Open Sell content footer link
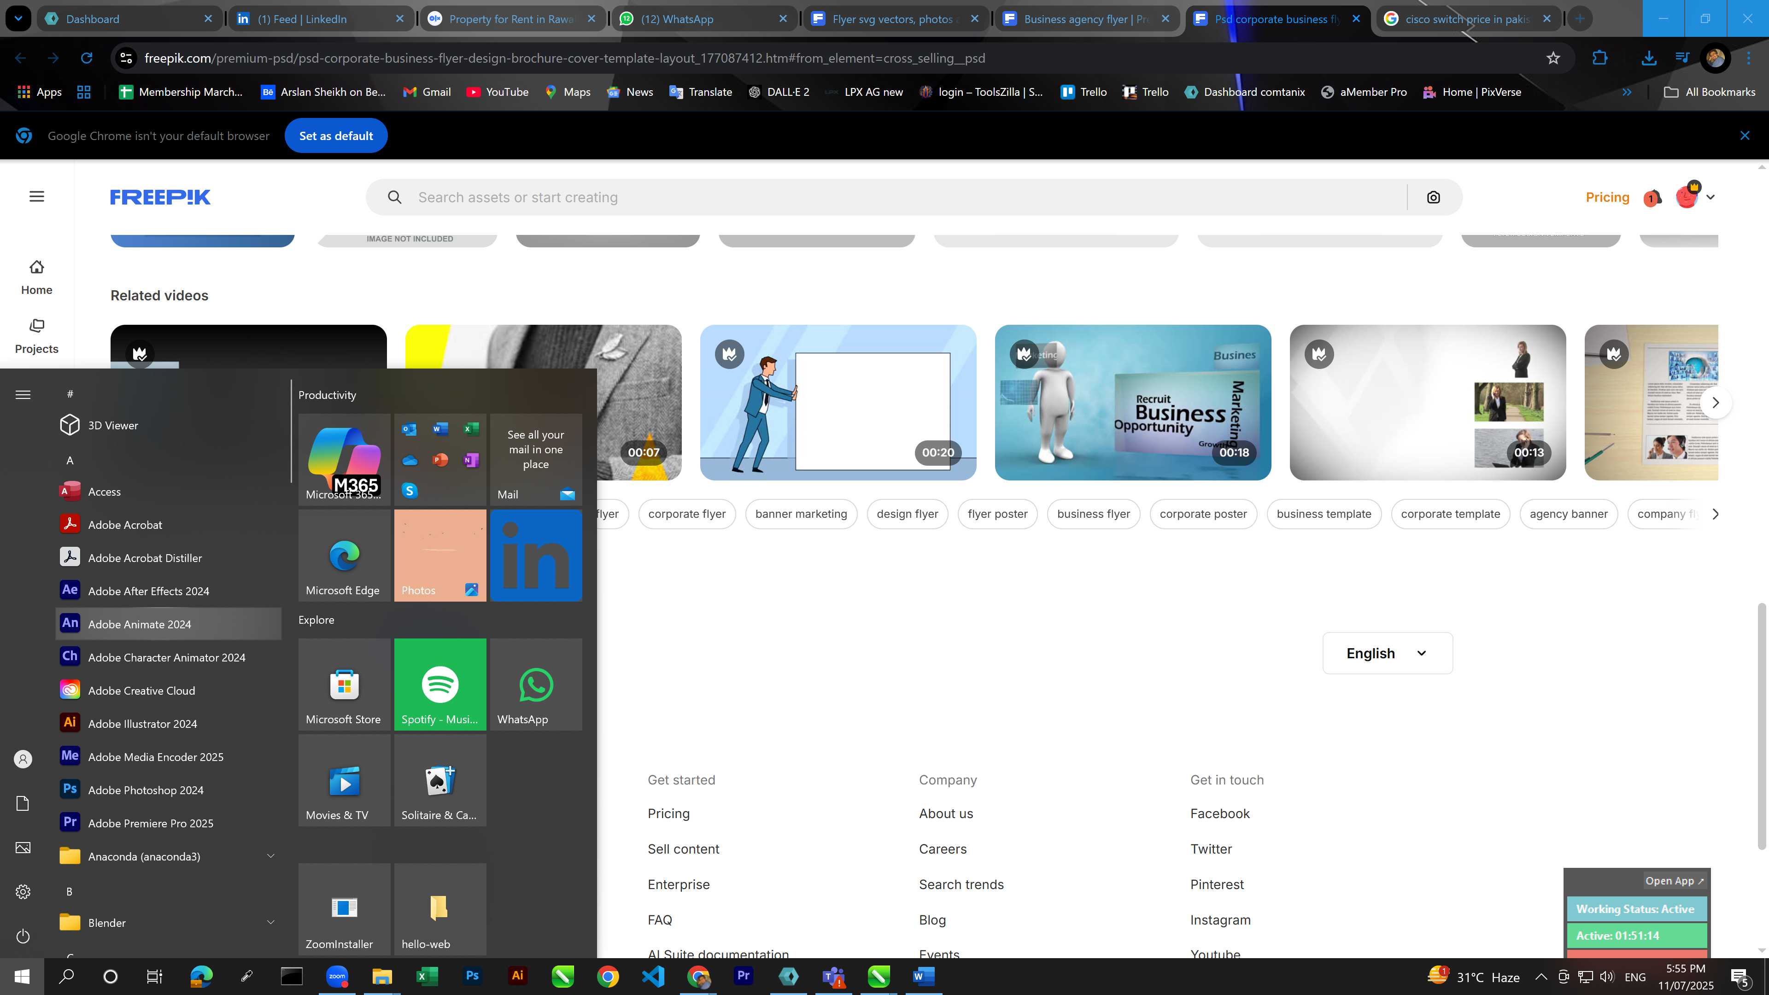 pyautogui.click(x=683, y=849)
